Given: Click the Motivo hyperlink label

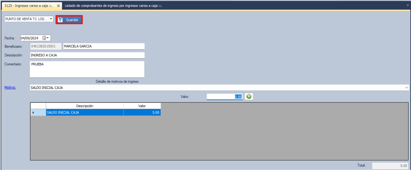Looking at the screenshot, I should [x=10, y=88].
